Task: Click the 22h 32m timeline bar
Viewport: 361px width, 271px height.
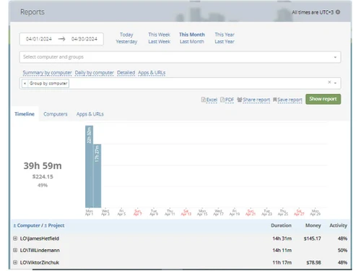Action: tap(89, 166)
